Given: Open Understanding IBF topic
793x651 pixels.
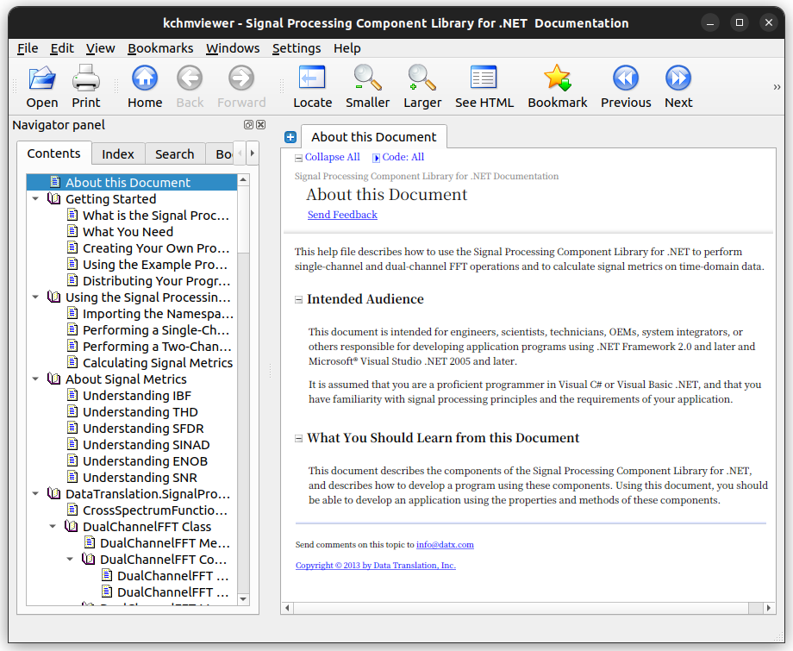Looking at the screenshot, I should (x=136, y=396).
